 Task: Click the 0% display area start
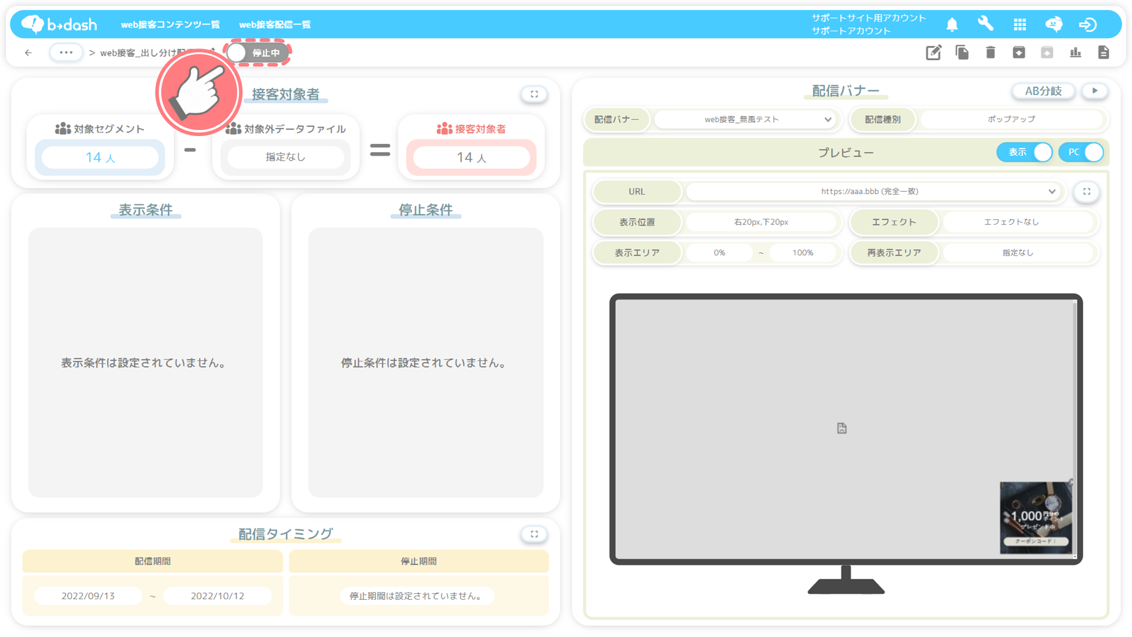719,253
